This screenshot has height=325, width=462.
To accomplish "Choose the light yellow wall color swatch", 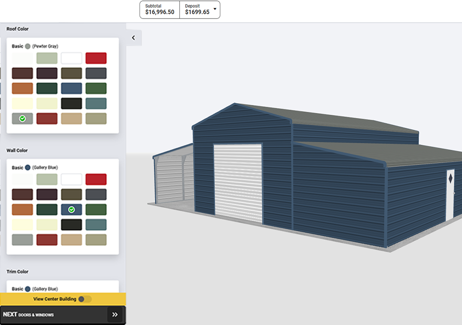I will click(22, 225).
